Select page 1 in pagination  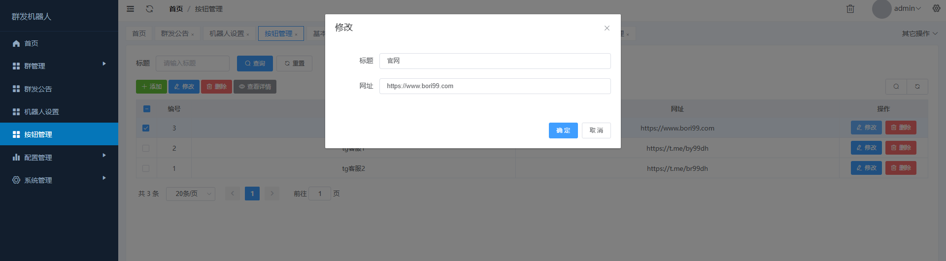252,194
